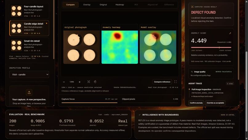248x140 pixels.
Task: Click the PRETRAINED_NORMAL_PATCH_COMPARISON text
Action: click(207, 93)
